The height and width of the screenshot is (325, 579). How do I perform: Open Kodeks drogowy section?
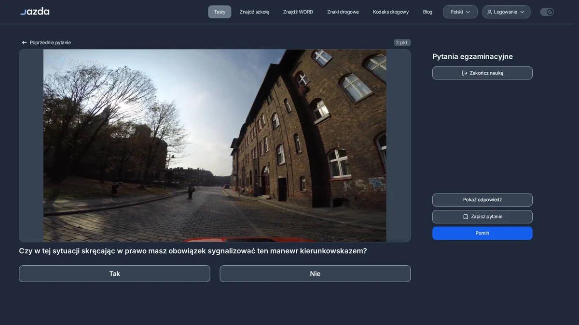391,12
